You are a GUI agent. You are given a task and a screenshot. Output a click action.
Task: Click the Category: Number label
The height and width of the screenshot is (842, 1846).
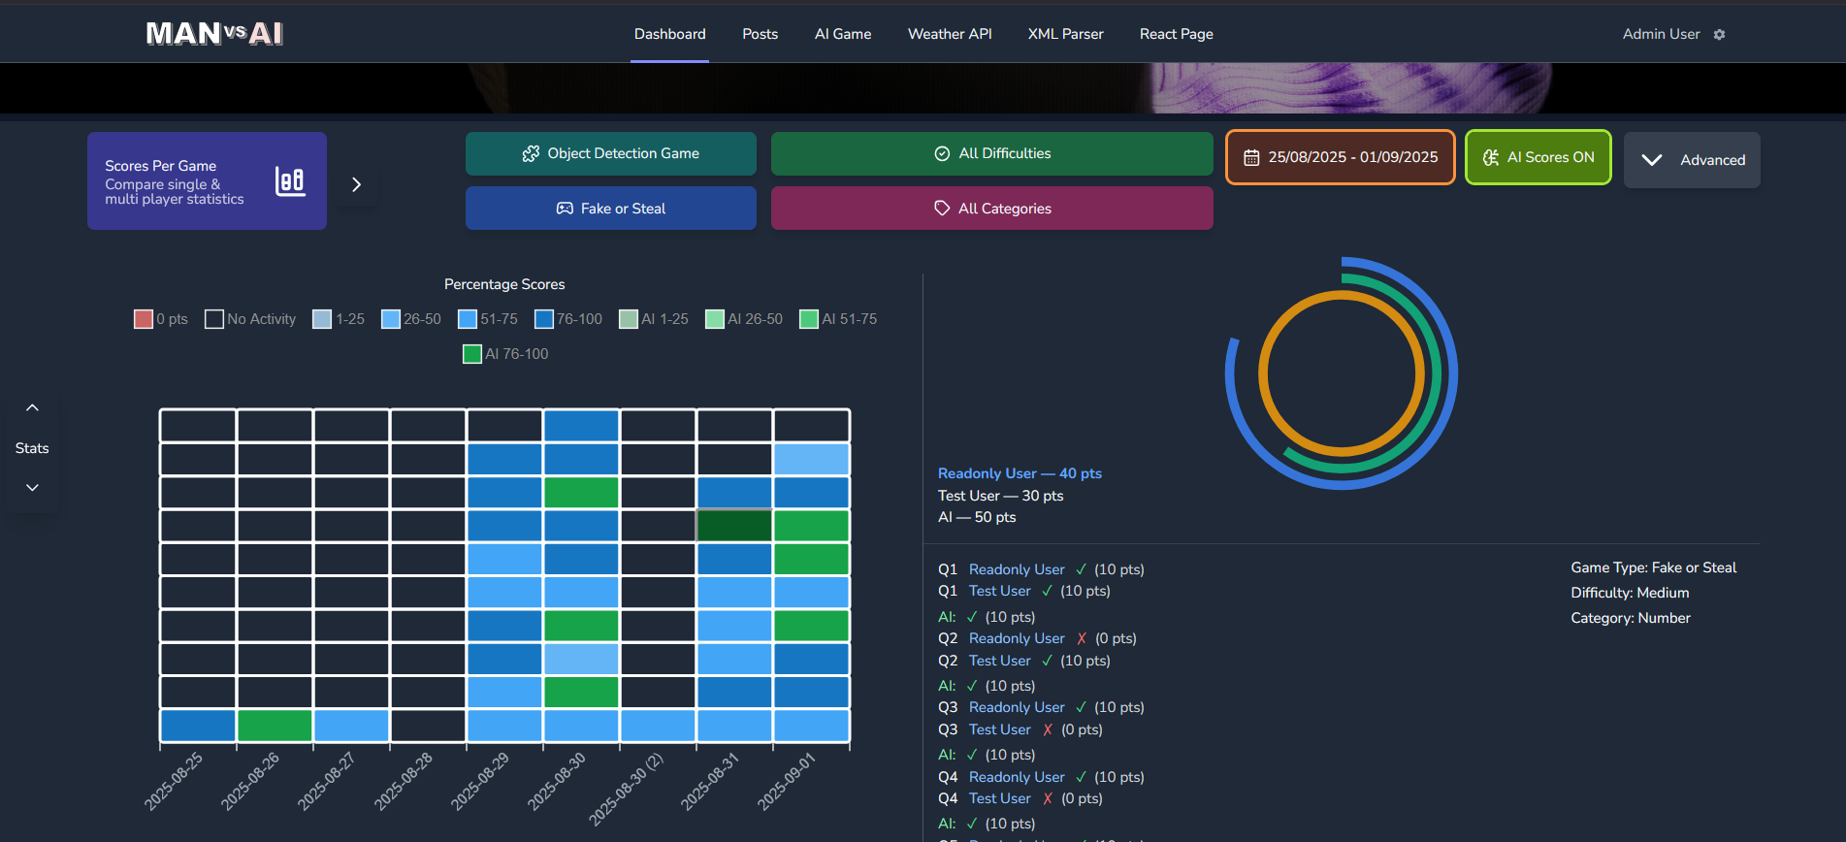point(1631,618)
